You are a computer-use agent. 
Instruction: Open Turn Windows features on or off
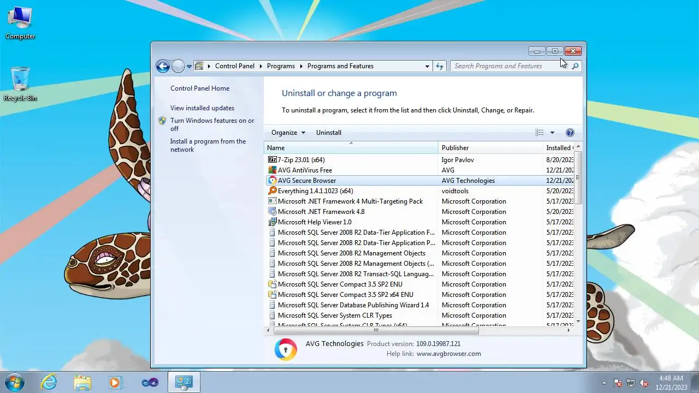212,124
